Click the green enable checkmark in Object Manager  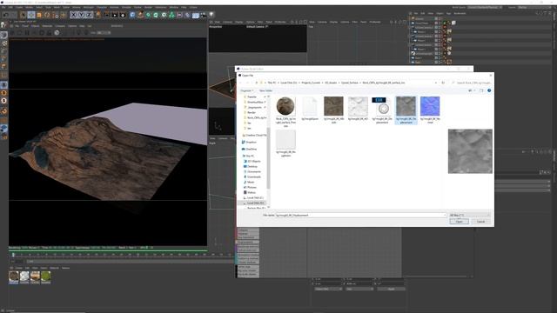445,23
